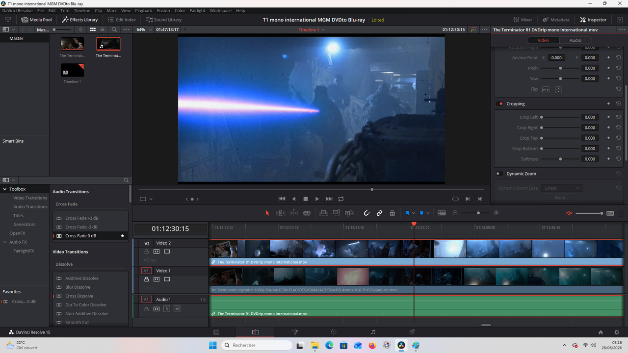Open Timeline View Options icon
Viewport: 628px width, 353px height.
442,213
